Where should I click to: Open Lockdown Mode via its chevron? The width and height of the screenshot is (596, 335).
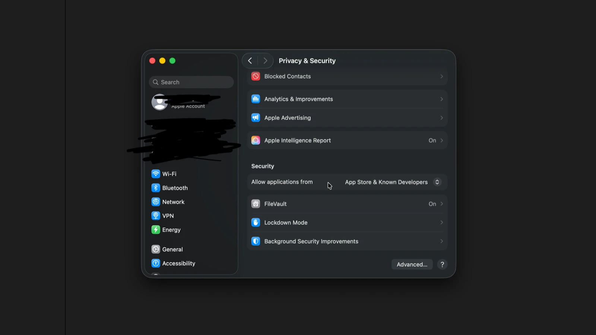(442, 222)
